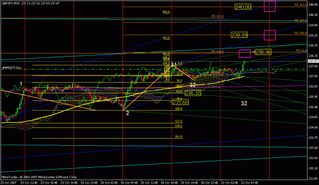
Task: Select the magenta rectangle beside the 239.29 box
Action: (x=270, y=35)
